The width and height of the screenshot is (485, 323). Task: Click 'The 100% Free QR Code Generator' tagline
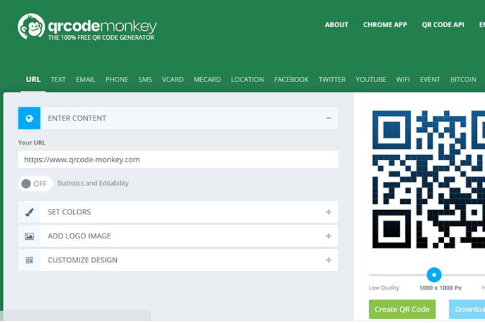coord(101,37)
